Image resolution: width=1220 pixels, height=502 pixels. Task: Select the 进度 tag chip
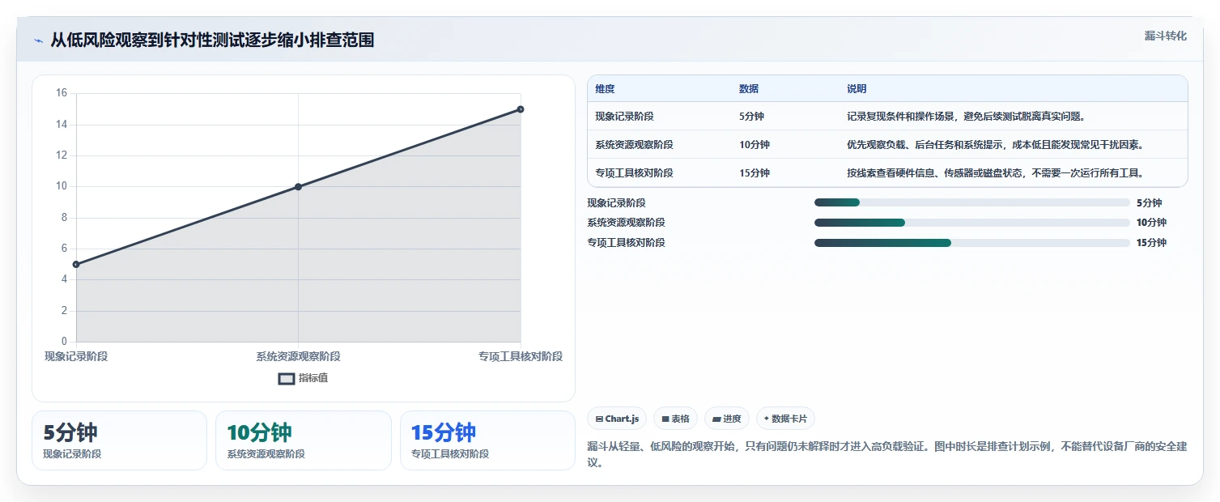(x=727, y=419)
